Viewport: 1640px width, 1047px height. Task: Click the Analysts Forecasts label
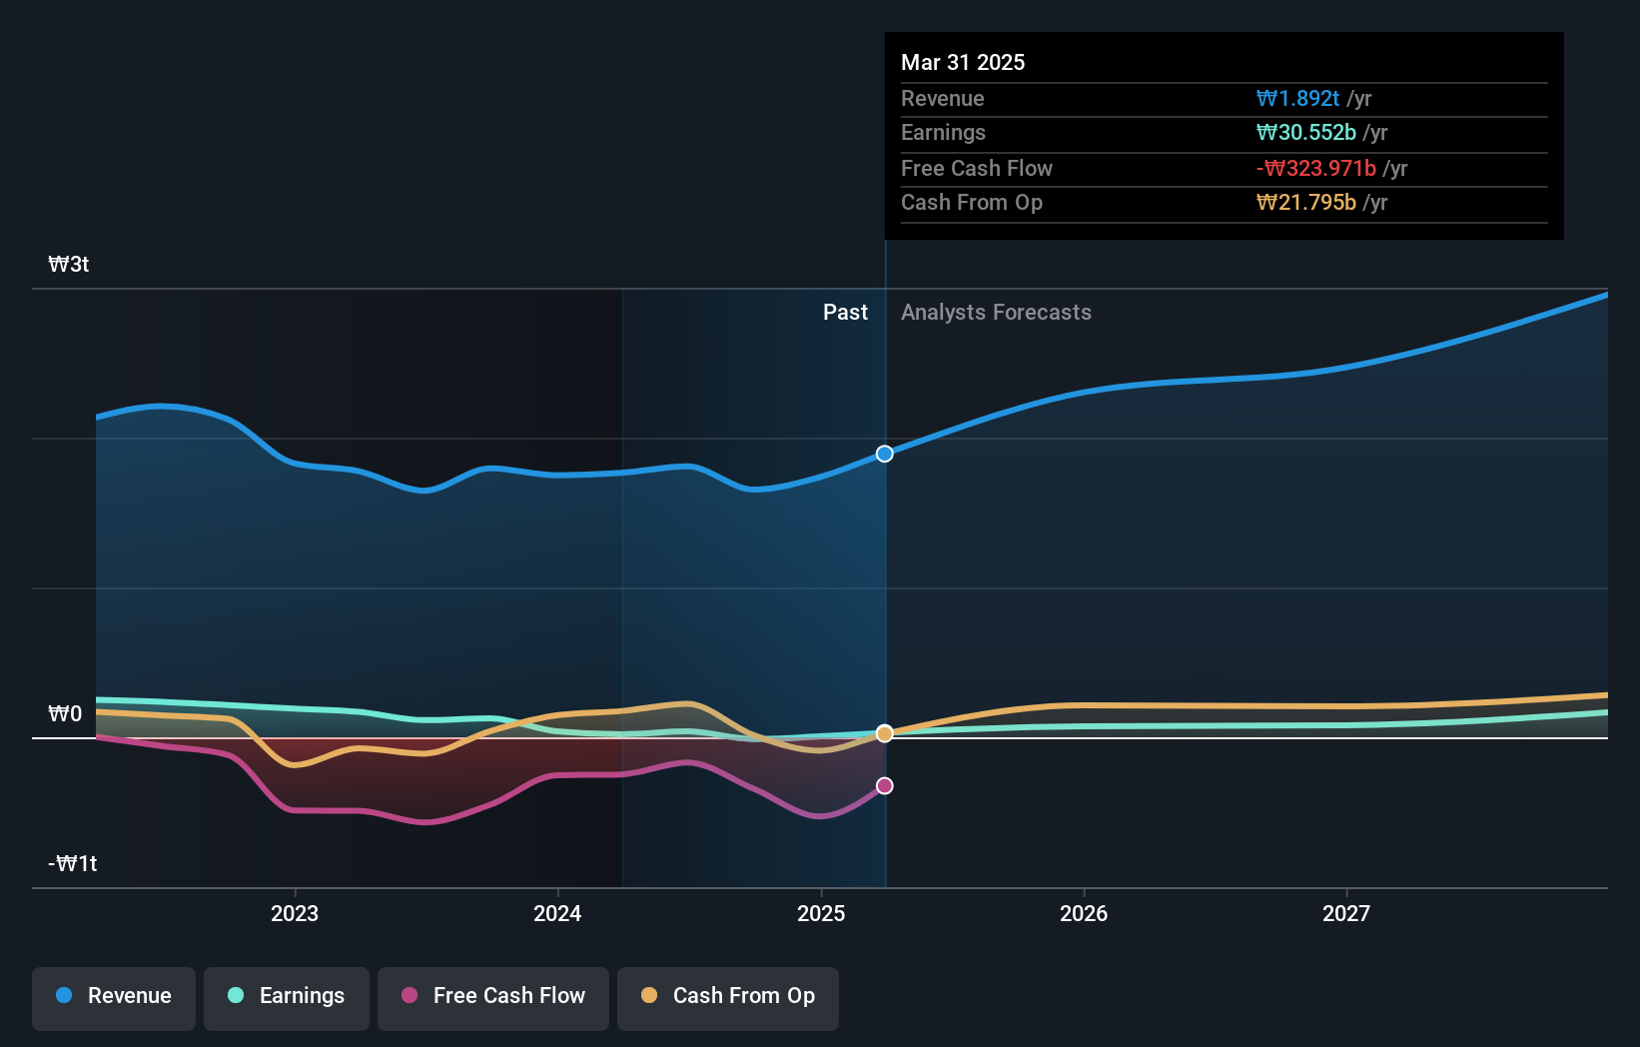tap(996, 312)
